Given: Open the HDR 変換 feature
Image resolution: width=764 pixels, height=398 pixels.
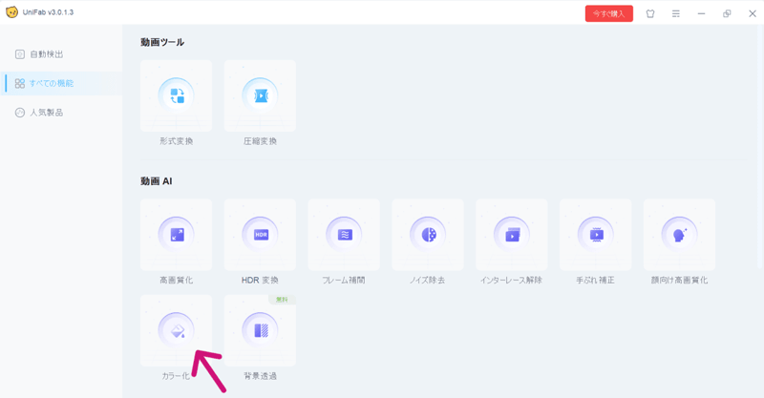Looking at the screenshot, I should [260, 235].
